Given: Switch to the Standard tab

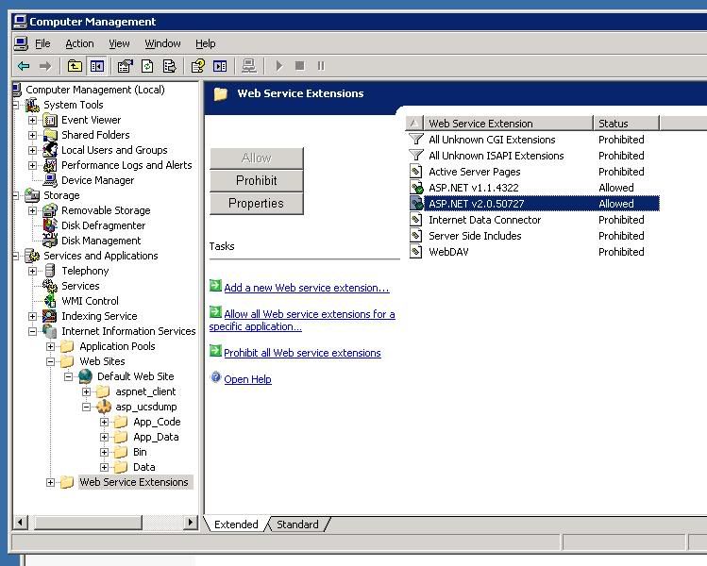Looking at the screenshot, I should (297, 524).
